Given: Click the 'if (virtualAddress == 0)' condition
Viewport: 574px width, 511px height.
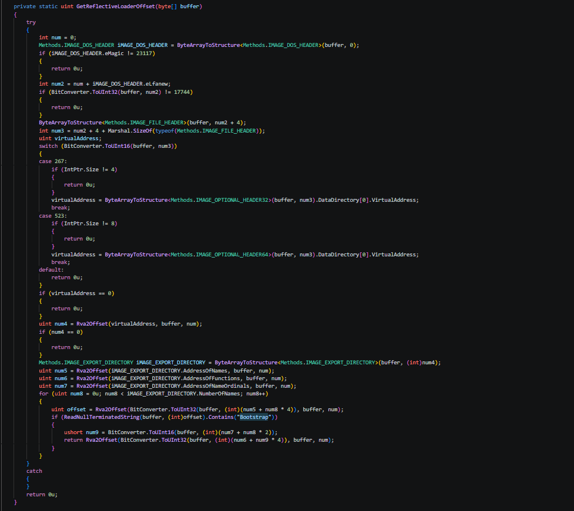Looking at the screenshot, I should 76,293.
